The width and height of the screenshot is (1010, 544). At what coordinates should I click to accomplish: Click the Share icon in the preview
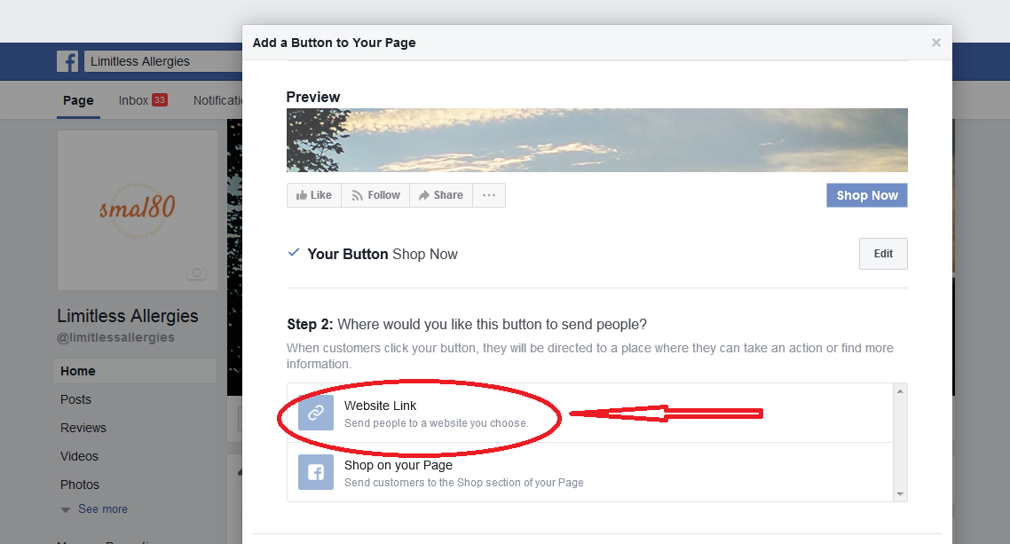pos(424,194)
